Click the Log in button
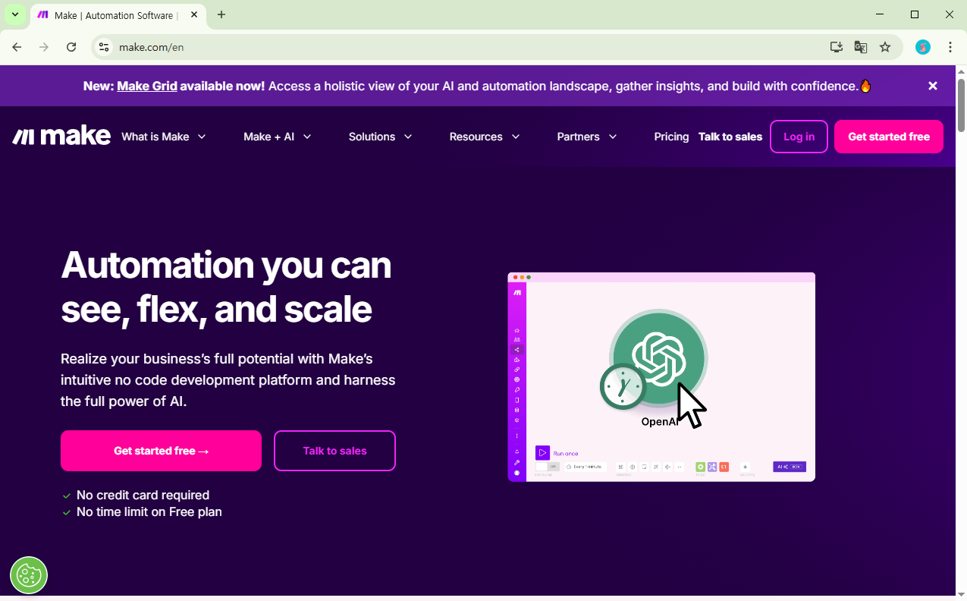The width and height of the screenshot is (967, 601). [x=799, y=137]
